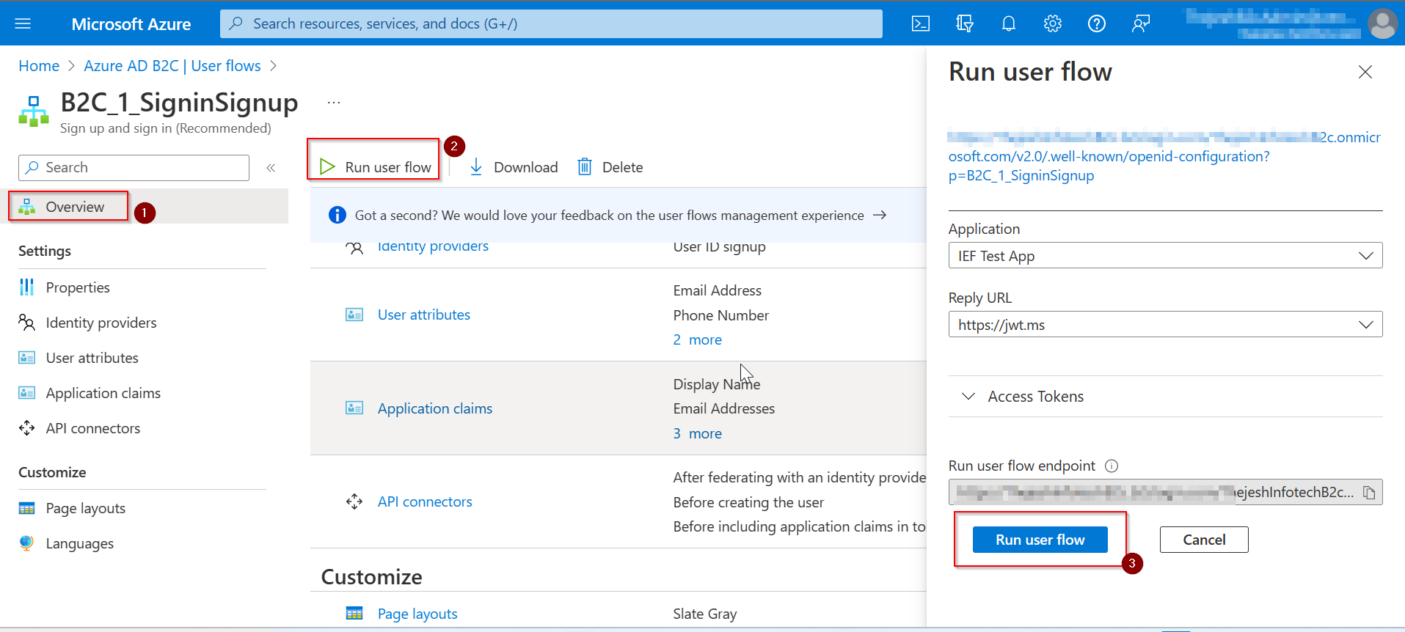Open the Application claims link in overview

click(435, 408)
